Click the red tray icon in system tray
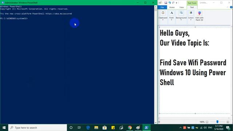 pos(185,128)
